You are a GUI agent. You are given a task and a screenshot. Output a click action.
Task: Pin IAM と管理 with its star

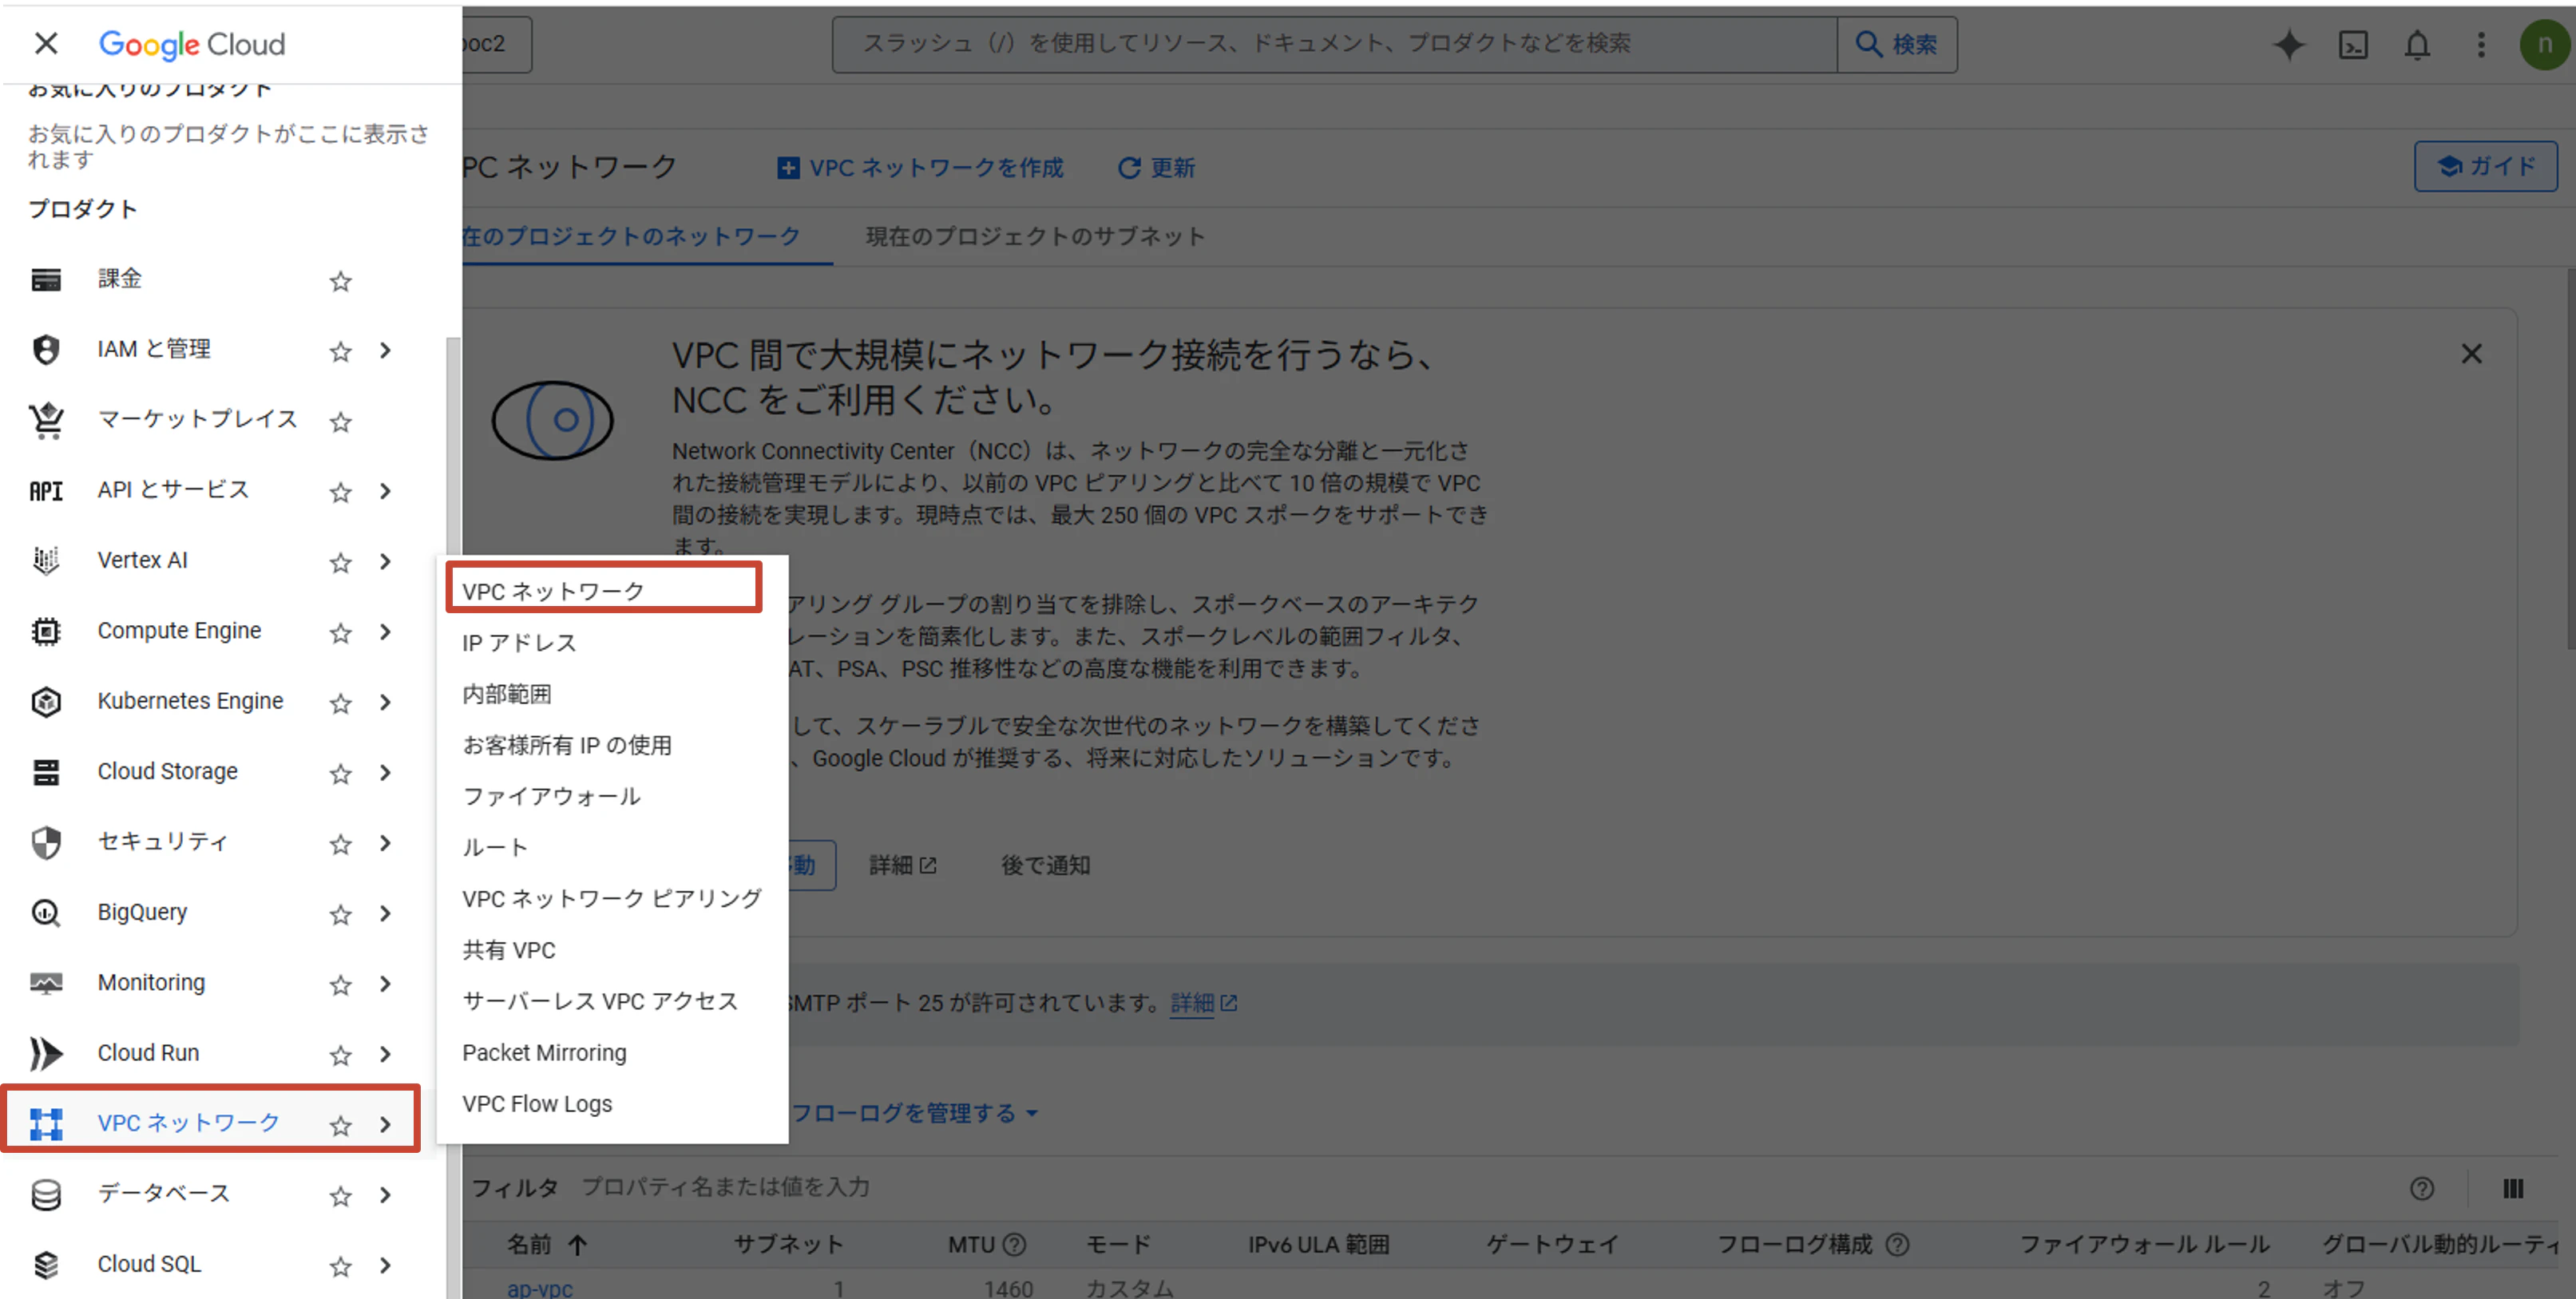[x=341, y=351]
